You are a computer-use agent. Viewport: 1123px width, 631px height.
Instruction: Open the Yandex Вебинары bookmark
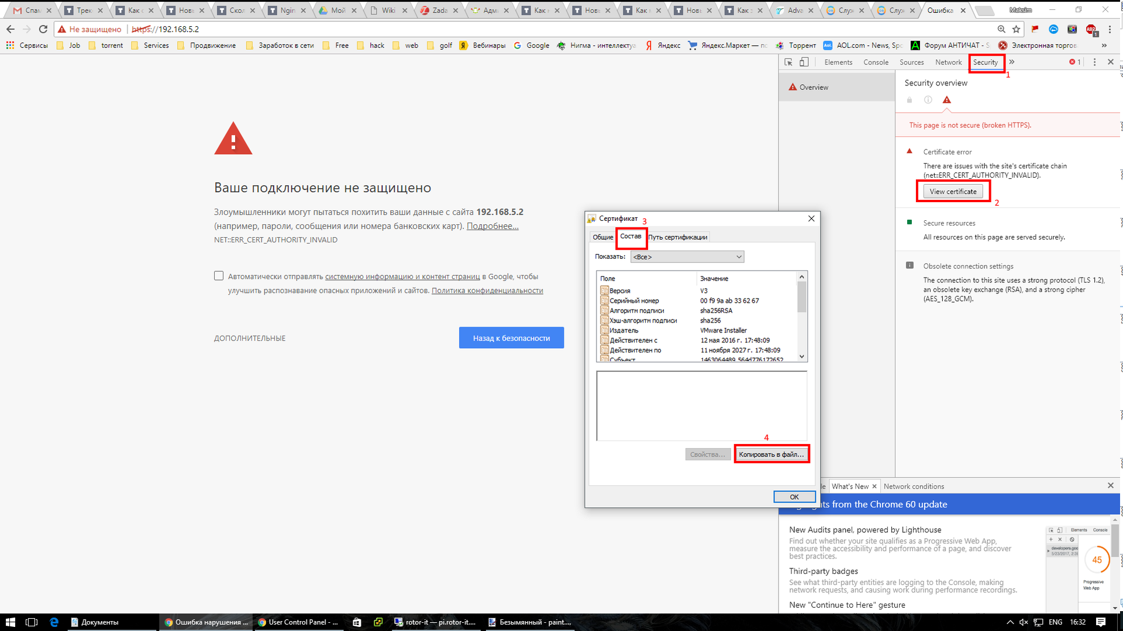click(483, 45)
